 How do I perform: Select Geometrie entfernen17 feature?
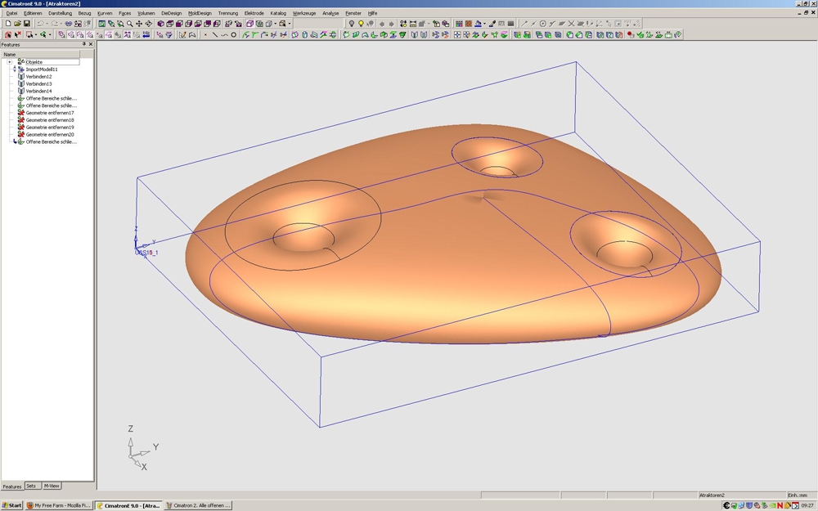click(50, 113)
